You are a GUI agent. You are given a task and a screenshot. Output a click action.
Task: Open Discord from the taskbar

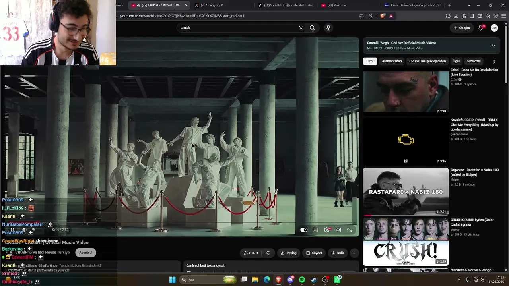coord(290,280)
